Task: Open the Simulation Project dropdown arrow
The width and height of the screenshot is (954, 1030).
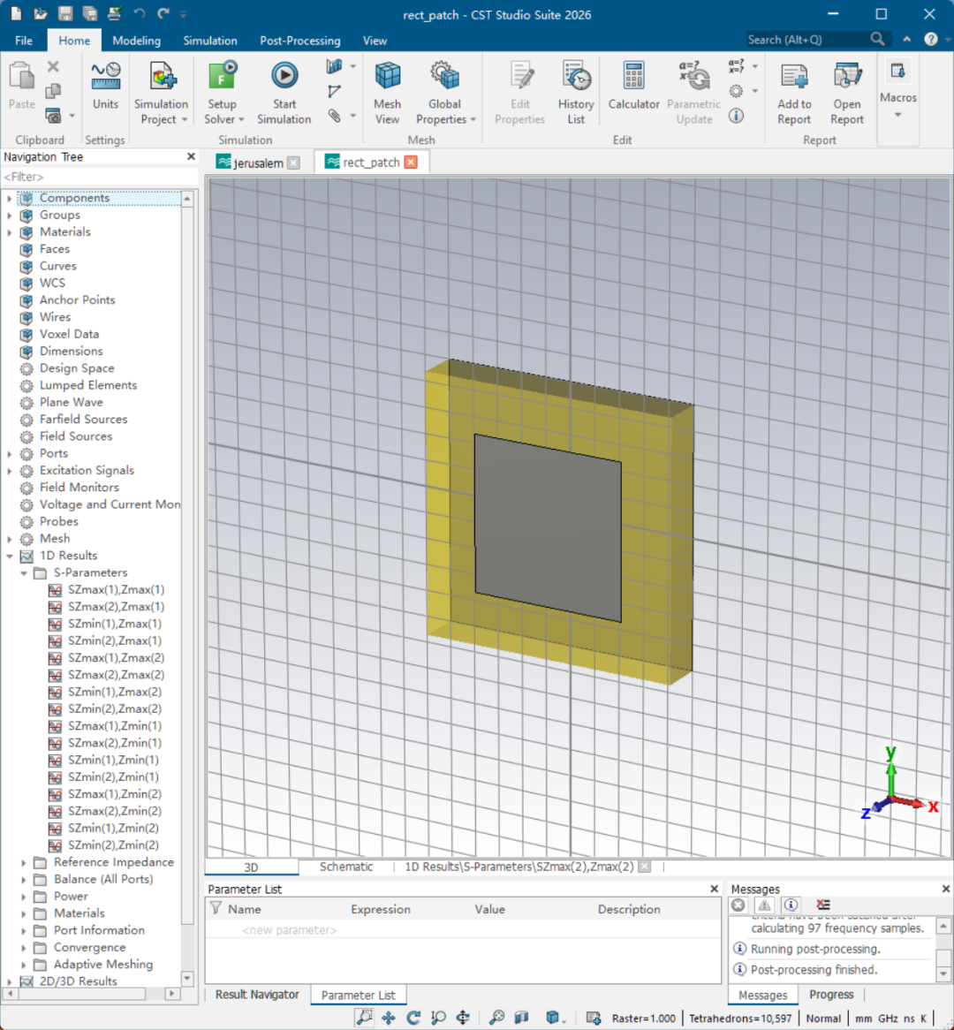Action: (x=185, y=120)
